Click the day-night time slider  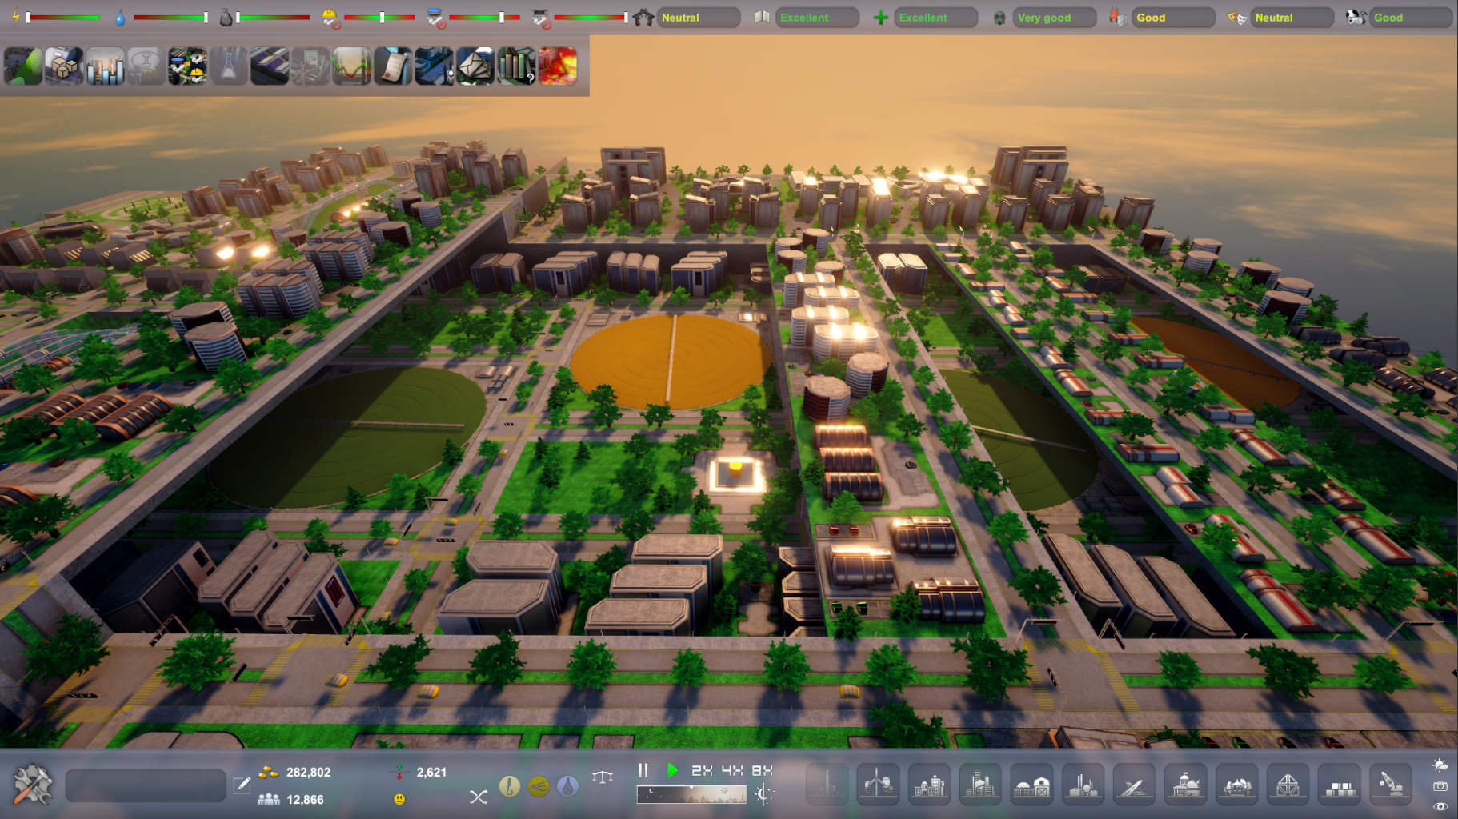click(x=691, y=794)
